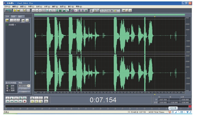Click the yellow playhead marker above waveform
Viewport: 200px width, 116px height.
[x=155, y=17]
